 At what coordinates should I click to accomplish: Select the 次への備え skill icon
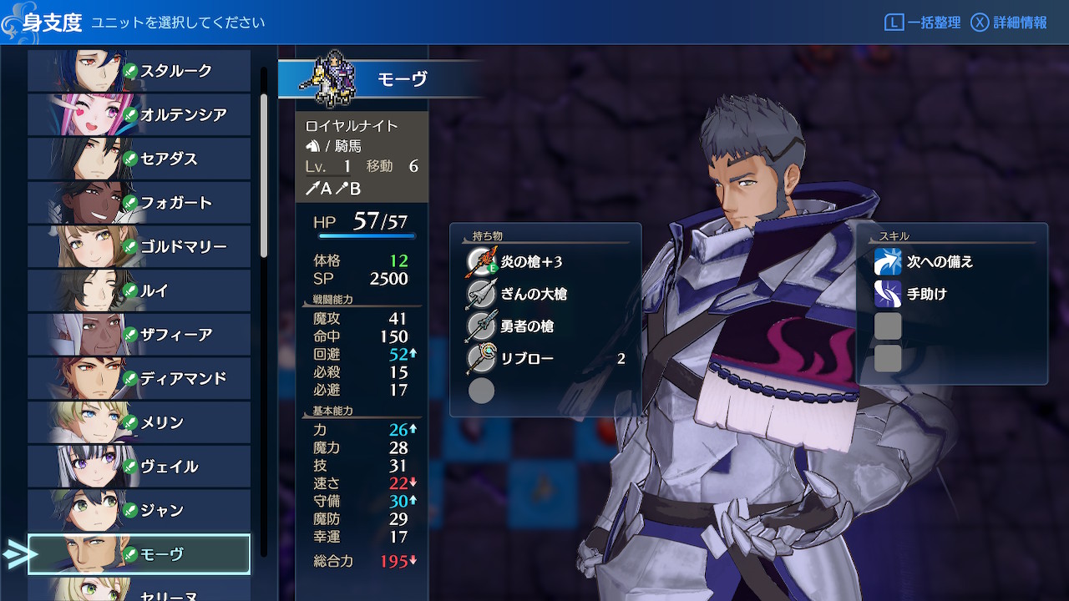coord(888,262)
